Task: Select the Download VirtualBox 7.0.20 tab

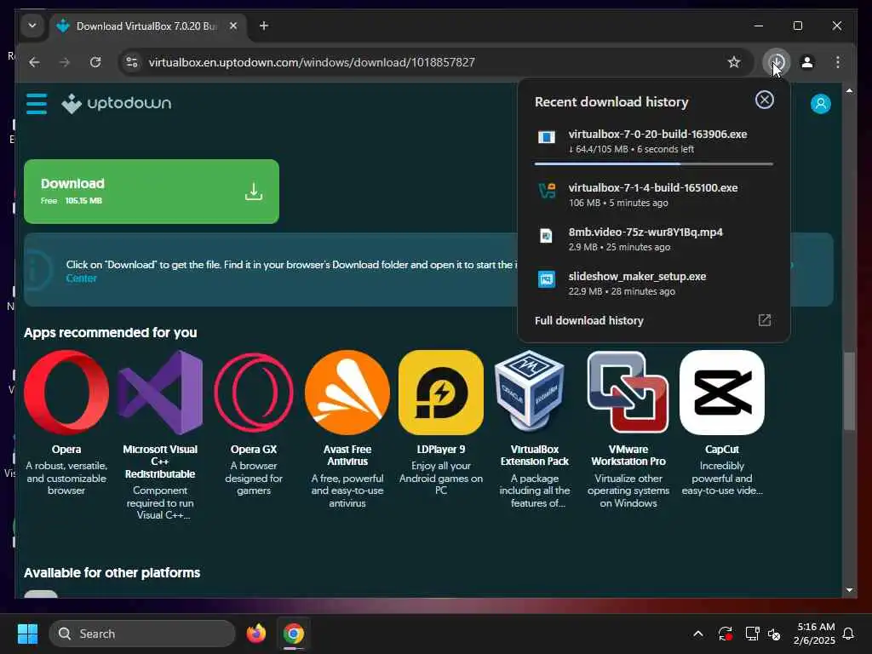Action: pyautogui.click(x=149, y=26)
